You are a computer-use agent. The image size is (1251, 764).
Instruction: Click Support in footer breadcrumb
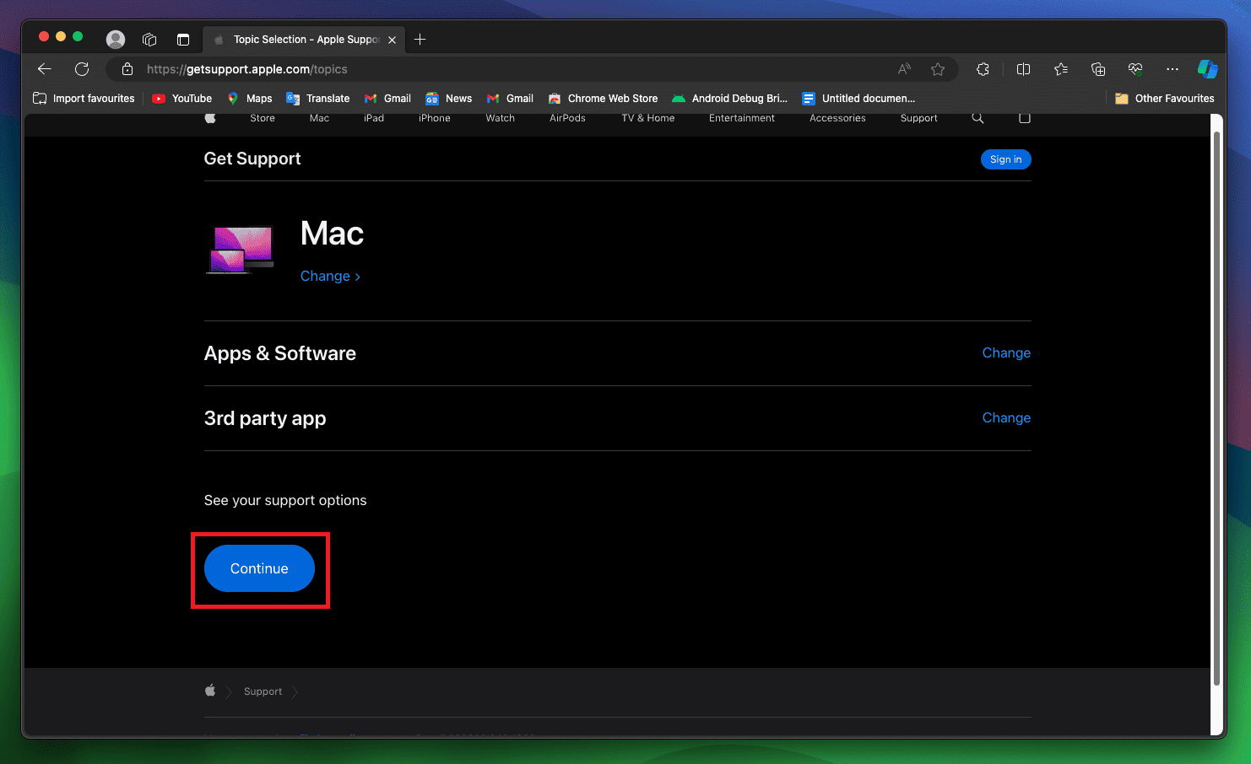tap(263, 691)
